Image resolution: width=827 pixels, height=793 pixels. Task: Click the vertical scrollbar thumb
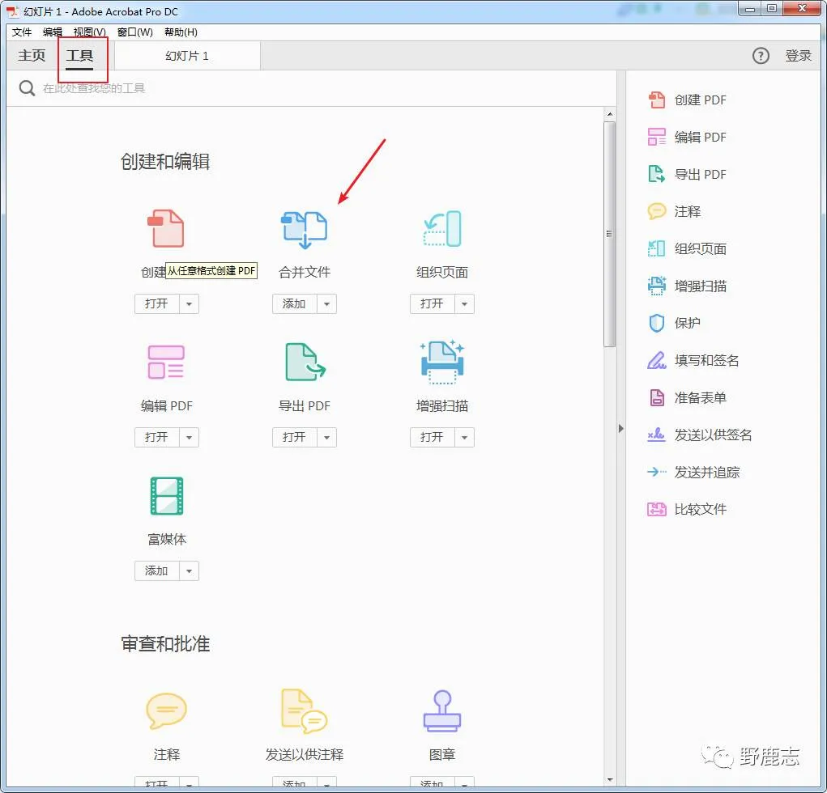pos(610,234)
